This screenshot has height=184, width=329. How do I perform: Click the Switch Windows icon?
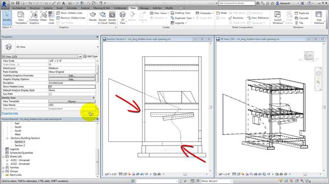click(278, 17)
